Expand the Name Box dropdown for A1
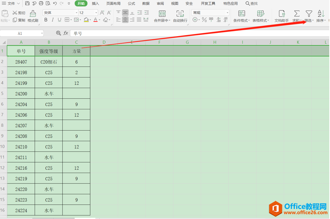The height and width of the screenshot is (219, 330). (42, 33)
